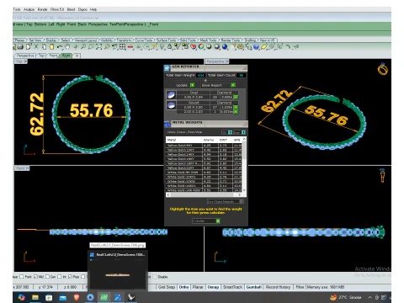Click the blue render sphere icon
This screenshot has width=404, height=303.
click(225, 47)
